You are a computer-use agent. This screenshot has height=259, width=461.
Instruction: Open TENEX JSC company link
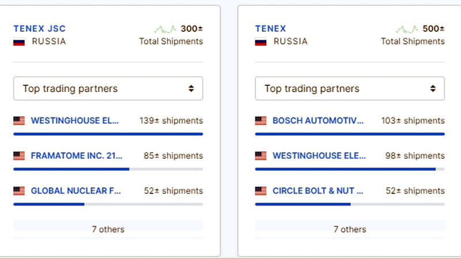39,29
